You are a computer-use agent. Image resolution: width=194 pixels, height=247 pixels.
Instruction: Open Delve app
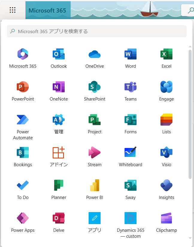click(x=59, y=218)
